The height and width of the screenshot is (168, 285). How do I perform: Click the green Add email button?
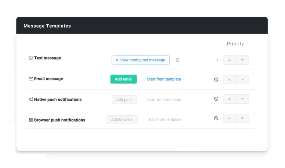pos(124,79)
